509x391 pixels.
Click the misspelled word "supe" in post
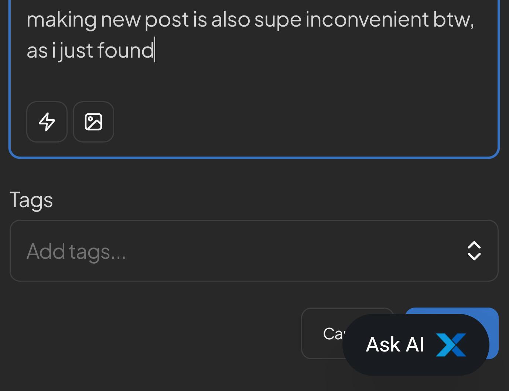tap(277, 19)
